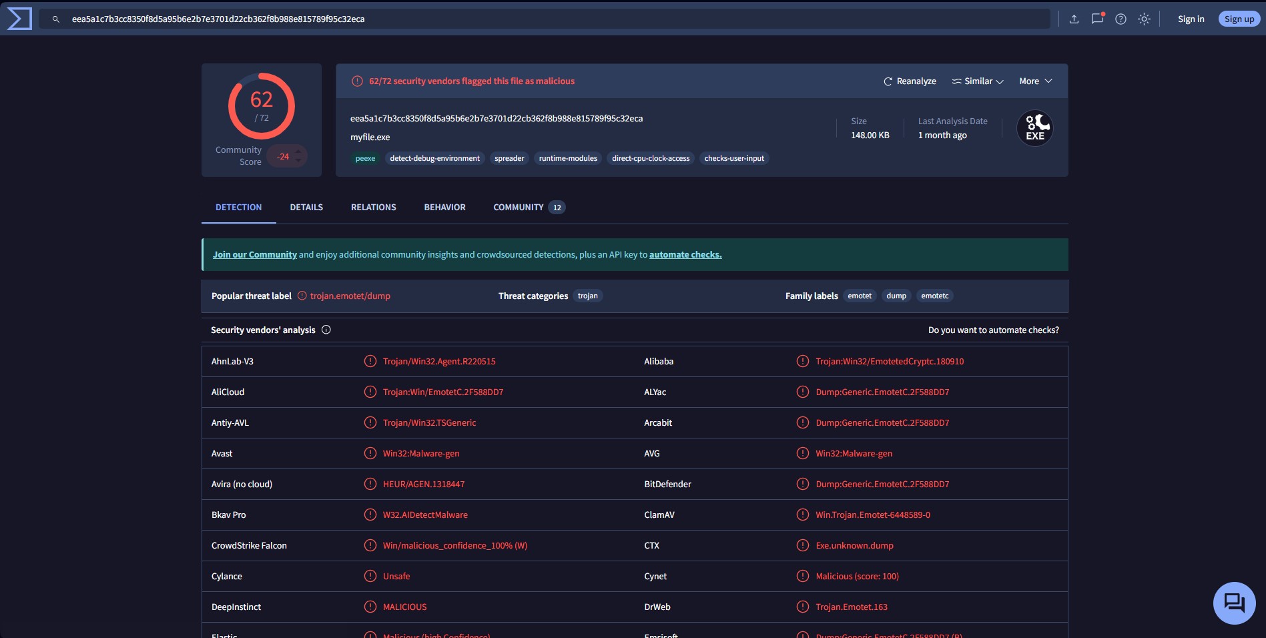Click the upload file icon

coord(1074,19)
